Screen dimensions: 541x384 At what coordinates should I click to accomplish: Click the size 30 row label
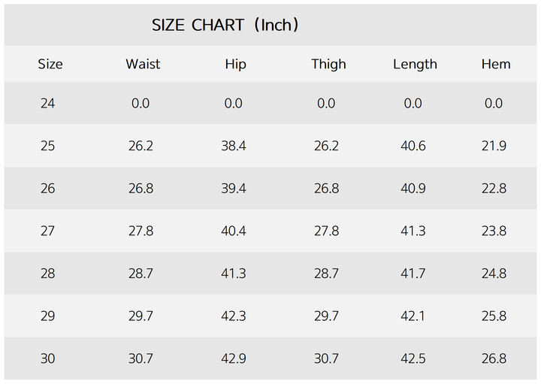[x=48, y=359]
